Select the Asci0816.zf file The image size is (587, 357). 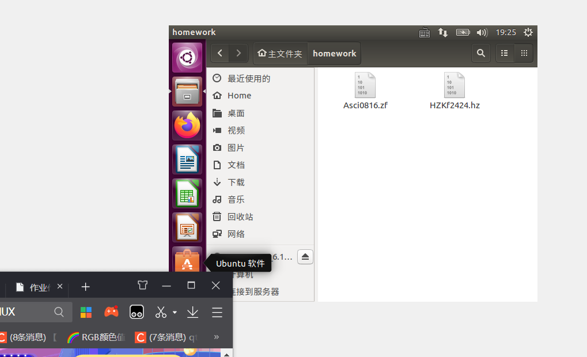pos(365,91)
